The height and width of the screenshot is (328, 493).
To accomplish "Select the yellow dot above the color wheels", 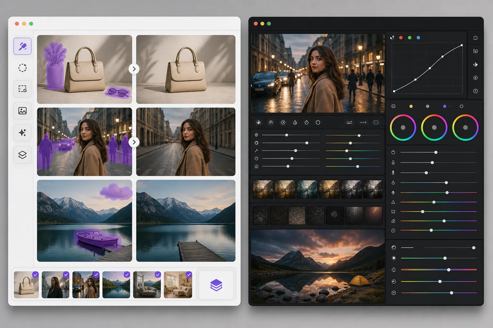I will point(411,106).
